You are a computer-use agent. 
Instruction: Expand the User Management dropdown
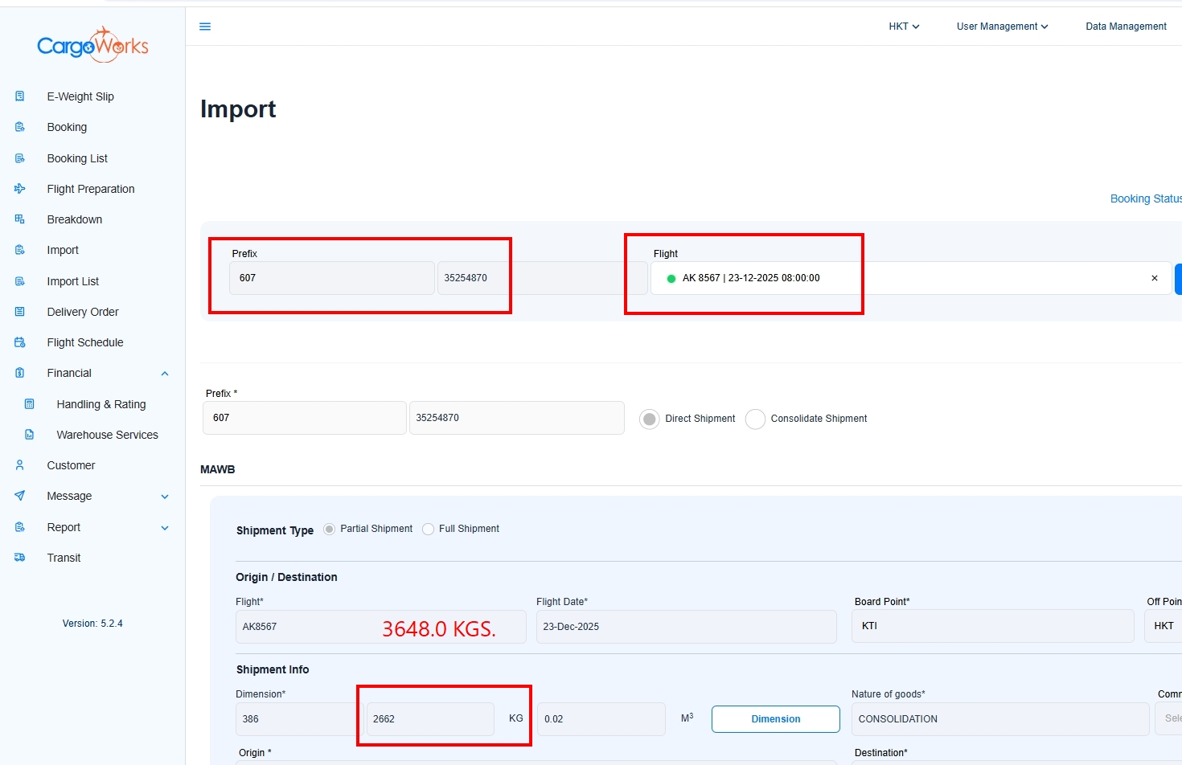[x=1002, y=27]
